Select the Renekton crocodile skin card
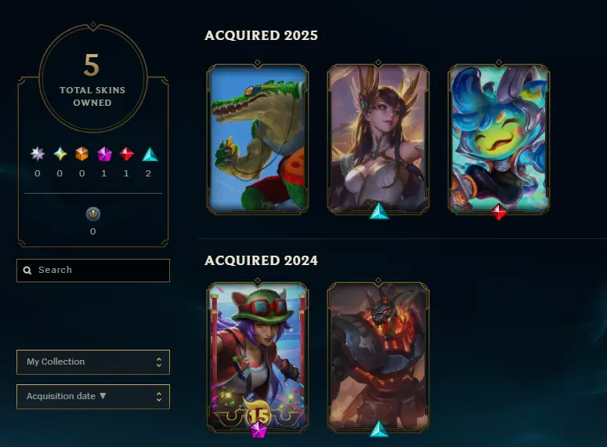607x447 pixels. [x=258, y=139]
